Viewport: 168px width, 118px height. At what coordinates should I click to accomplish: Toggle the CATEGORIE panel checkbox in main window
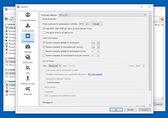(6, 58)
